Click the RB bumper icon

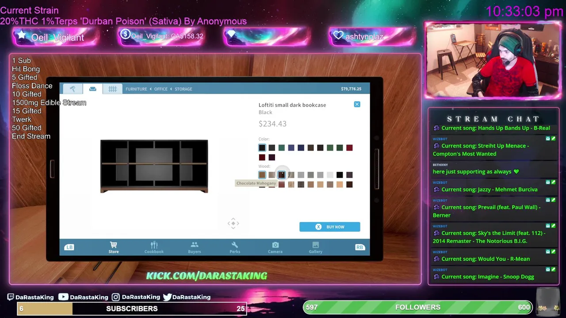point(359,247)
